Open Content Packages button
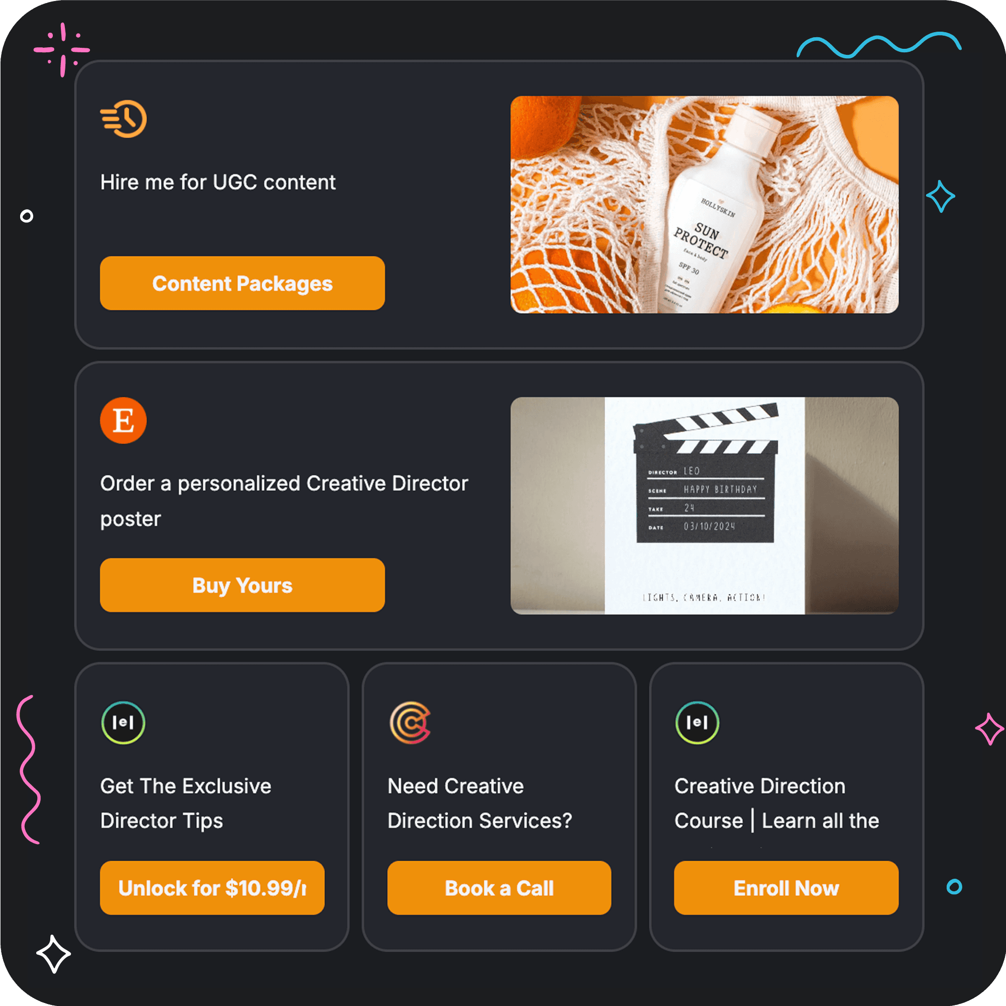Viewport: 1006px width, 1006px height. coord(242,283)
